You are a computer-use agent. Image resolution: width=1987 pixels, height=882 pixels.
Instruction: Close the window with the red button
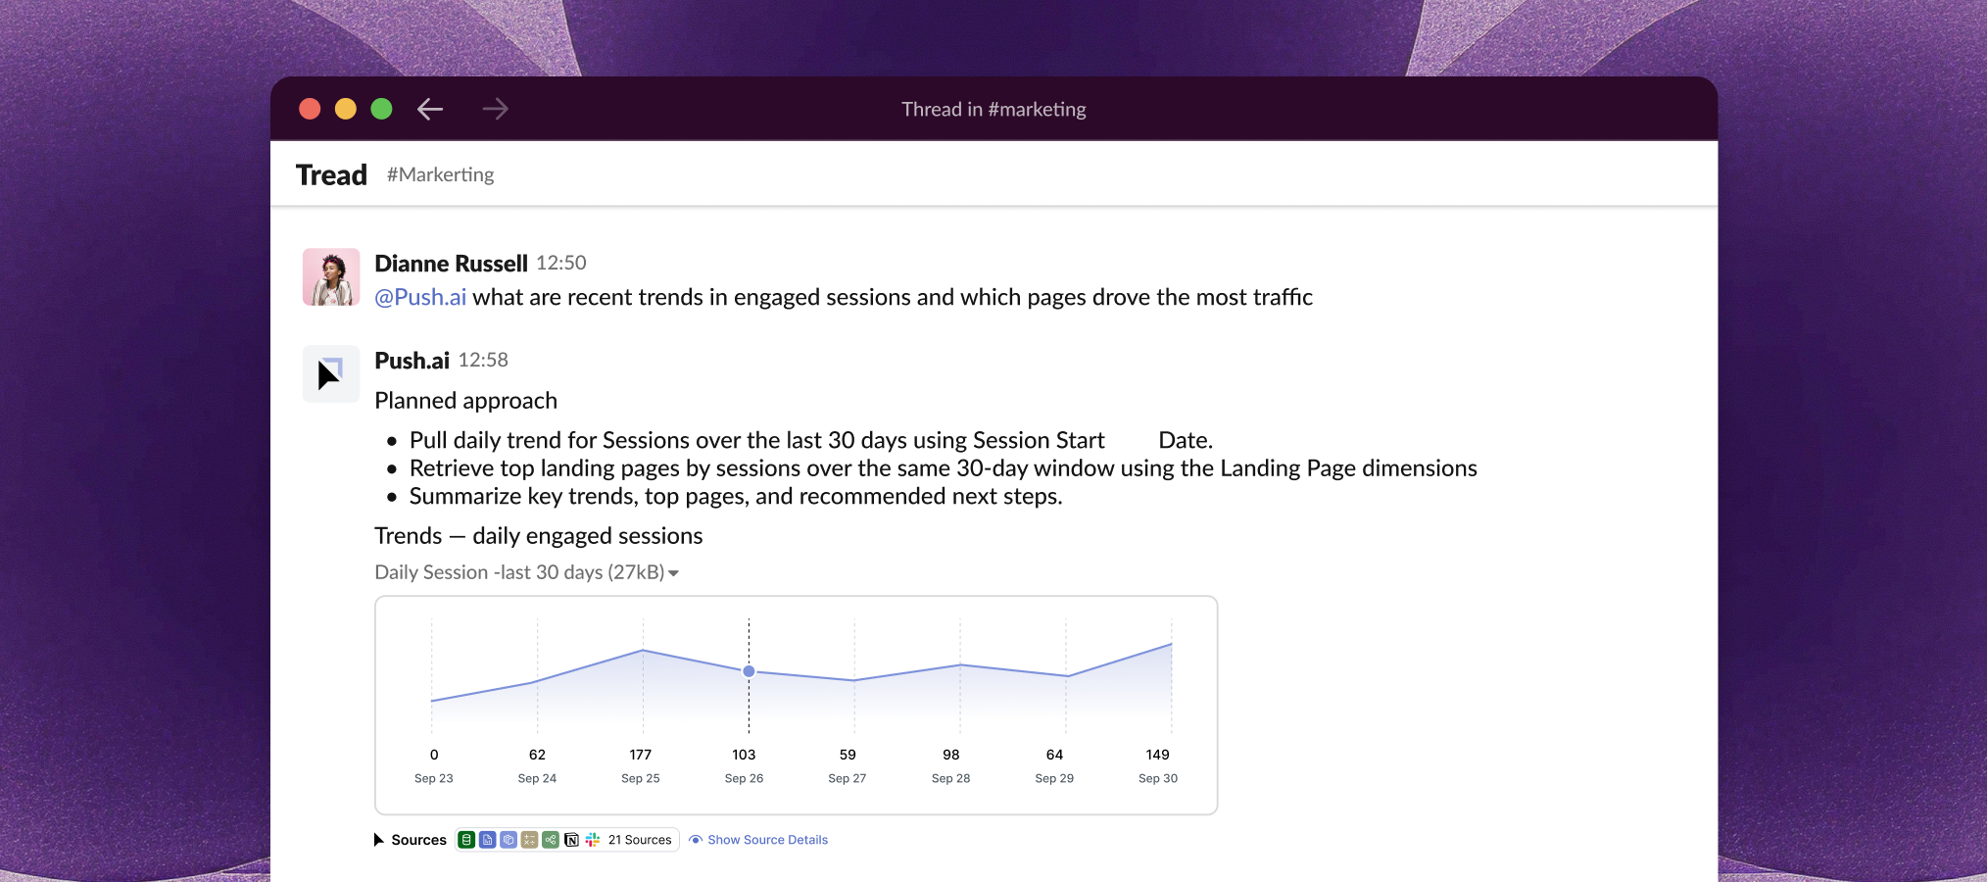pos(310,109)
